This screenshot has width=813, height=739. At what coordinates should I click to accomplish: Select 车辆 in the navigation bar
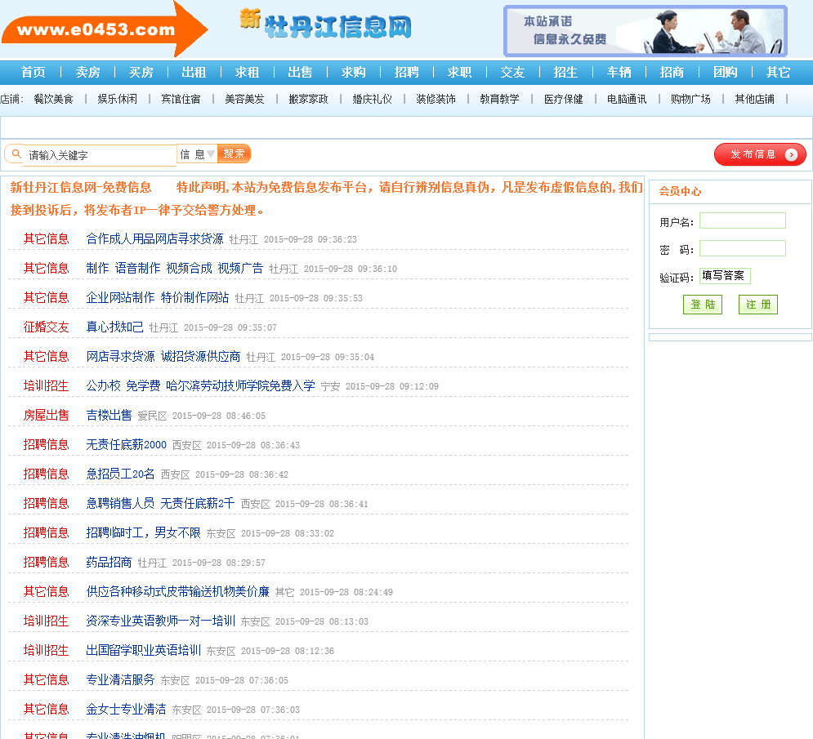[619, 72]
